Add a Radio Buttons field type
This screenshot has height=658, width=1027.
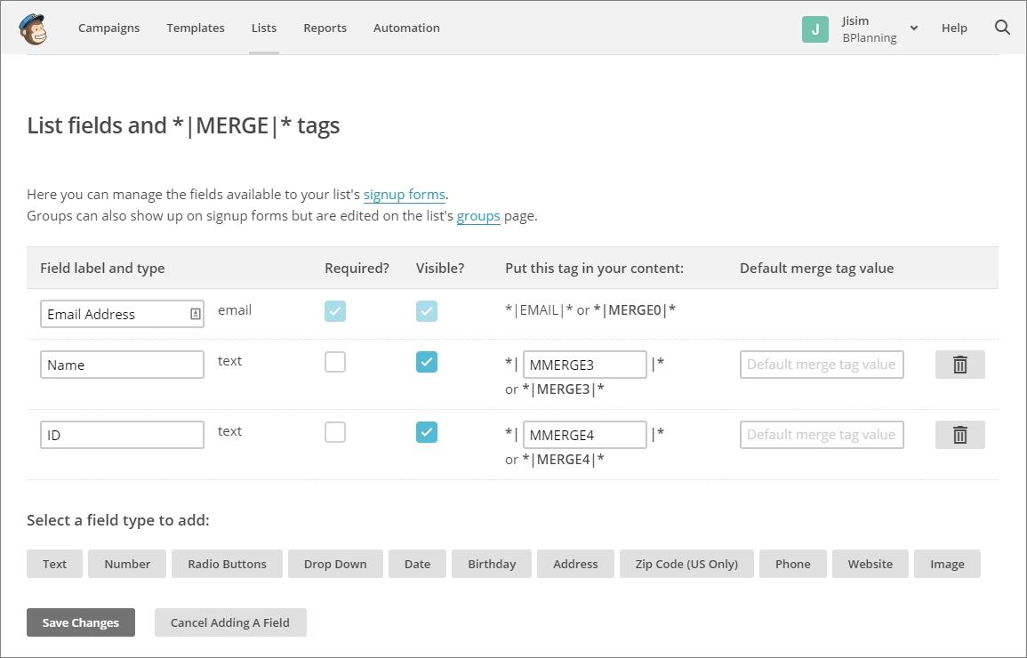[227, 564]
